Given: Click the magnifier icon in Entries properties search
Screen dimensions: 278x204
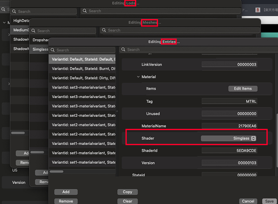Looking at the screenshot, I should [124, 50].
